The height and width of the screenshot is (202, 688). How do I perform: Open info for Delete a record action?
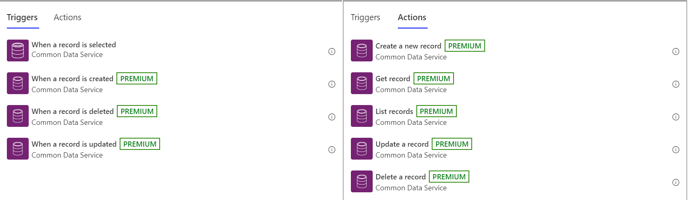click(x=676, y=182)
